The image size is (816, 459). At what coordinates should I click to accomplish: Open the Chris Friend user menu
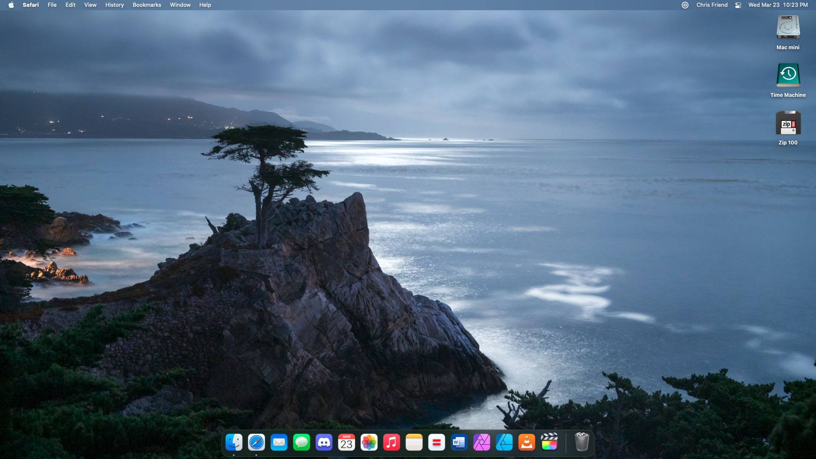coord(712,5)
